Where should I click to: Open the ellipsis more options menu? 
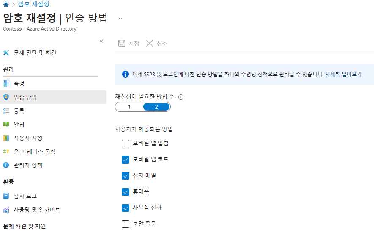[x=121, y=18]
